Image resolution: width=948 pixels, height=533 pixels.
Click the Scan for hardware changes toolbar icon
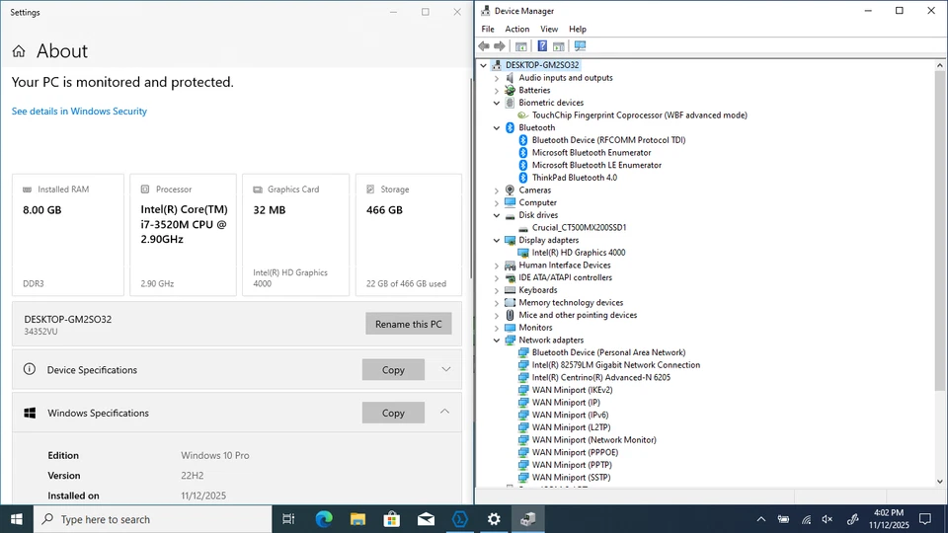[580, 46]
